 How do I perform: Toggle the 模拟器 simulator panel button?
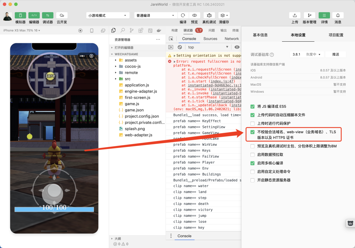click(x=20, y=15)
